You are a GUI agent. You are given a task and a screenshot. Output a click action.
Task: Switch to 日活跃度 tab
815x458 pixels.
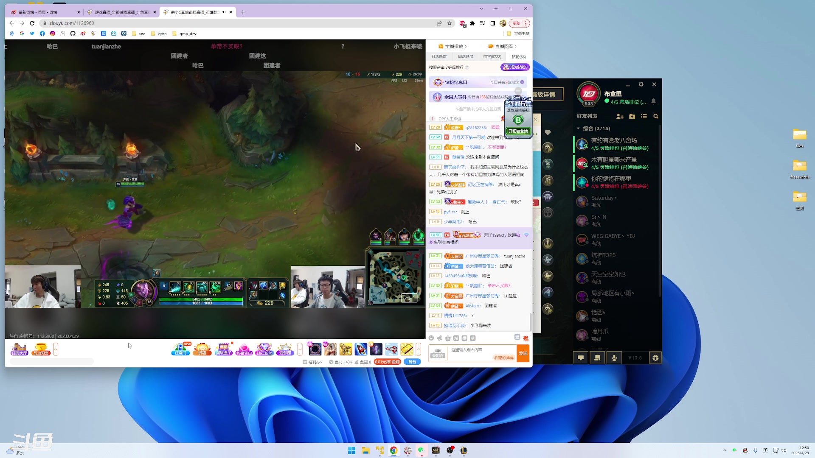(x=439, y=56)
